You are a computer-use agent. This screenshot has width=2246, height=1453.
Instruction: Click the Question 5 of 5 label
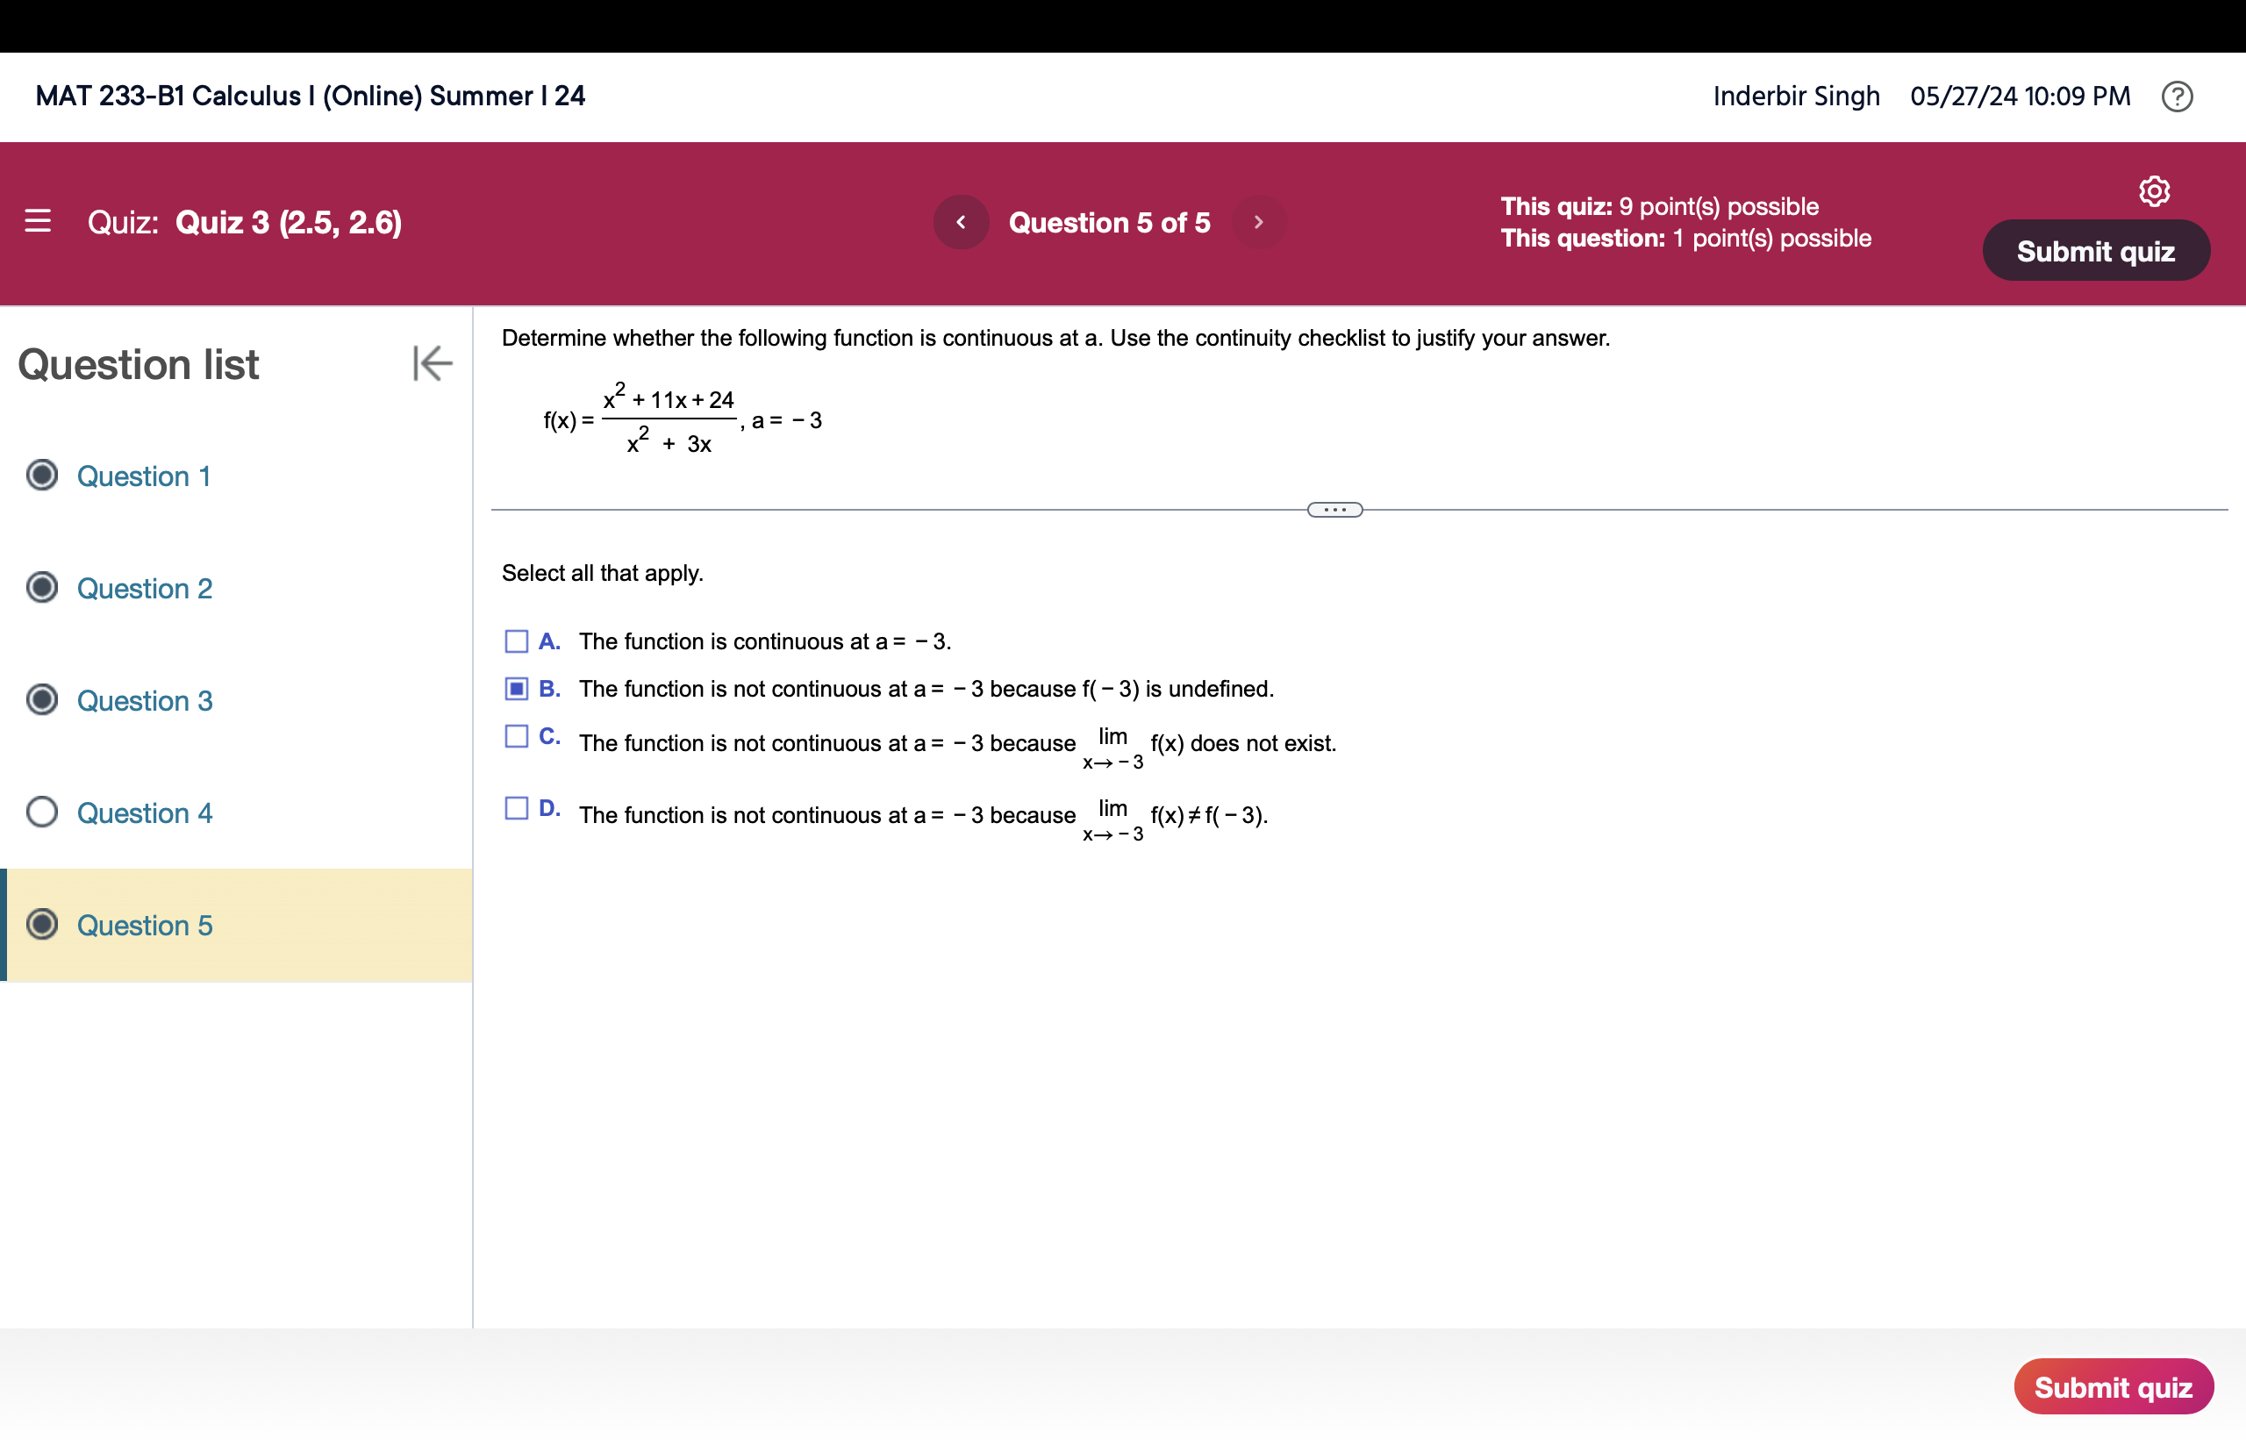1108,223
